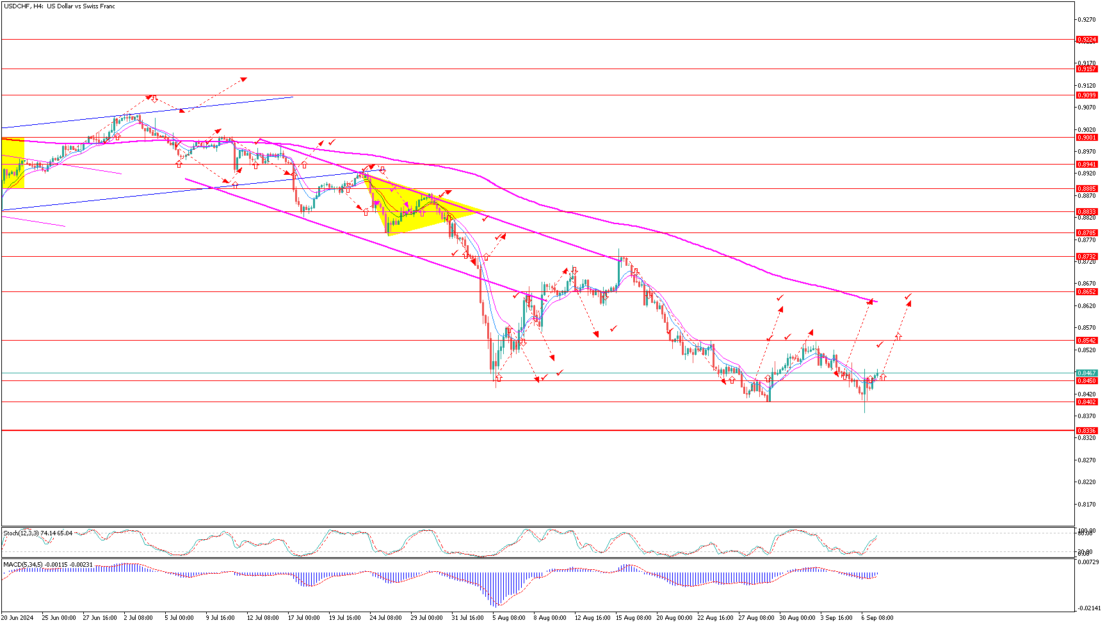1105x625 pixels.
Task: Click the 20 Jun 2024 date label
Action: 17,618
